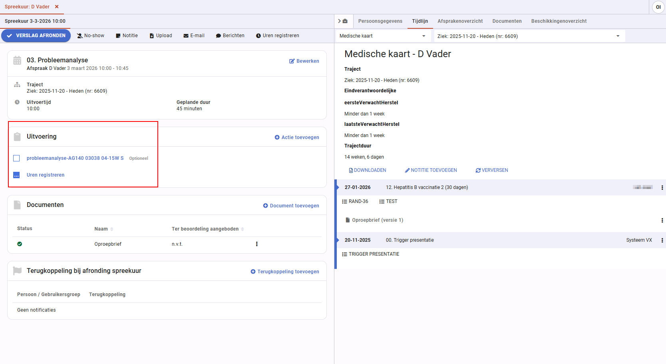This screenshot has height=364, width=666.
Task: Open options menu for Trigger presentatie entry
Action: pyautogui.click(x=662, y=240)
